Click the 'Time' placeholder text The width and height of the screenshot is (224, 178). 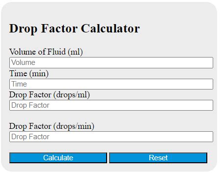19,84
